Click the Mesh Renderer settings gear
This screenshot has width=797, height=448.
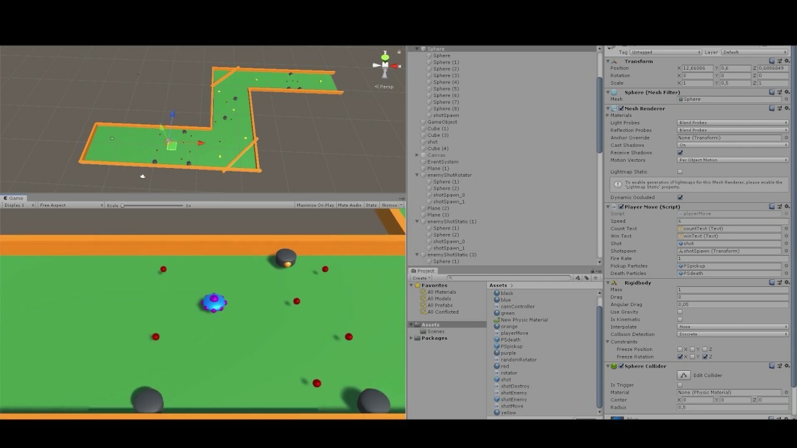point(786,108)
